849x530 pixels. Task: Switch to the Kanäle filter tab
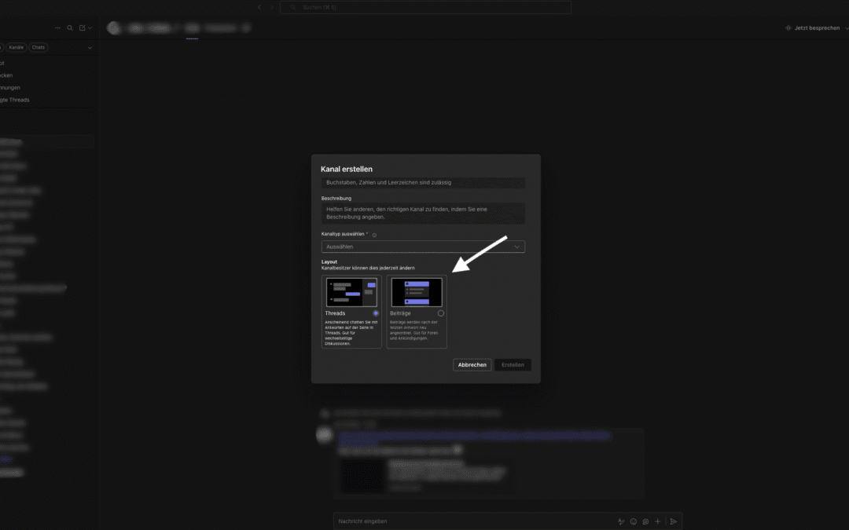pyautogui.click(x=16, y=47)
